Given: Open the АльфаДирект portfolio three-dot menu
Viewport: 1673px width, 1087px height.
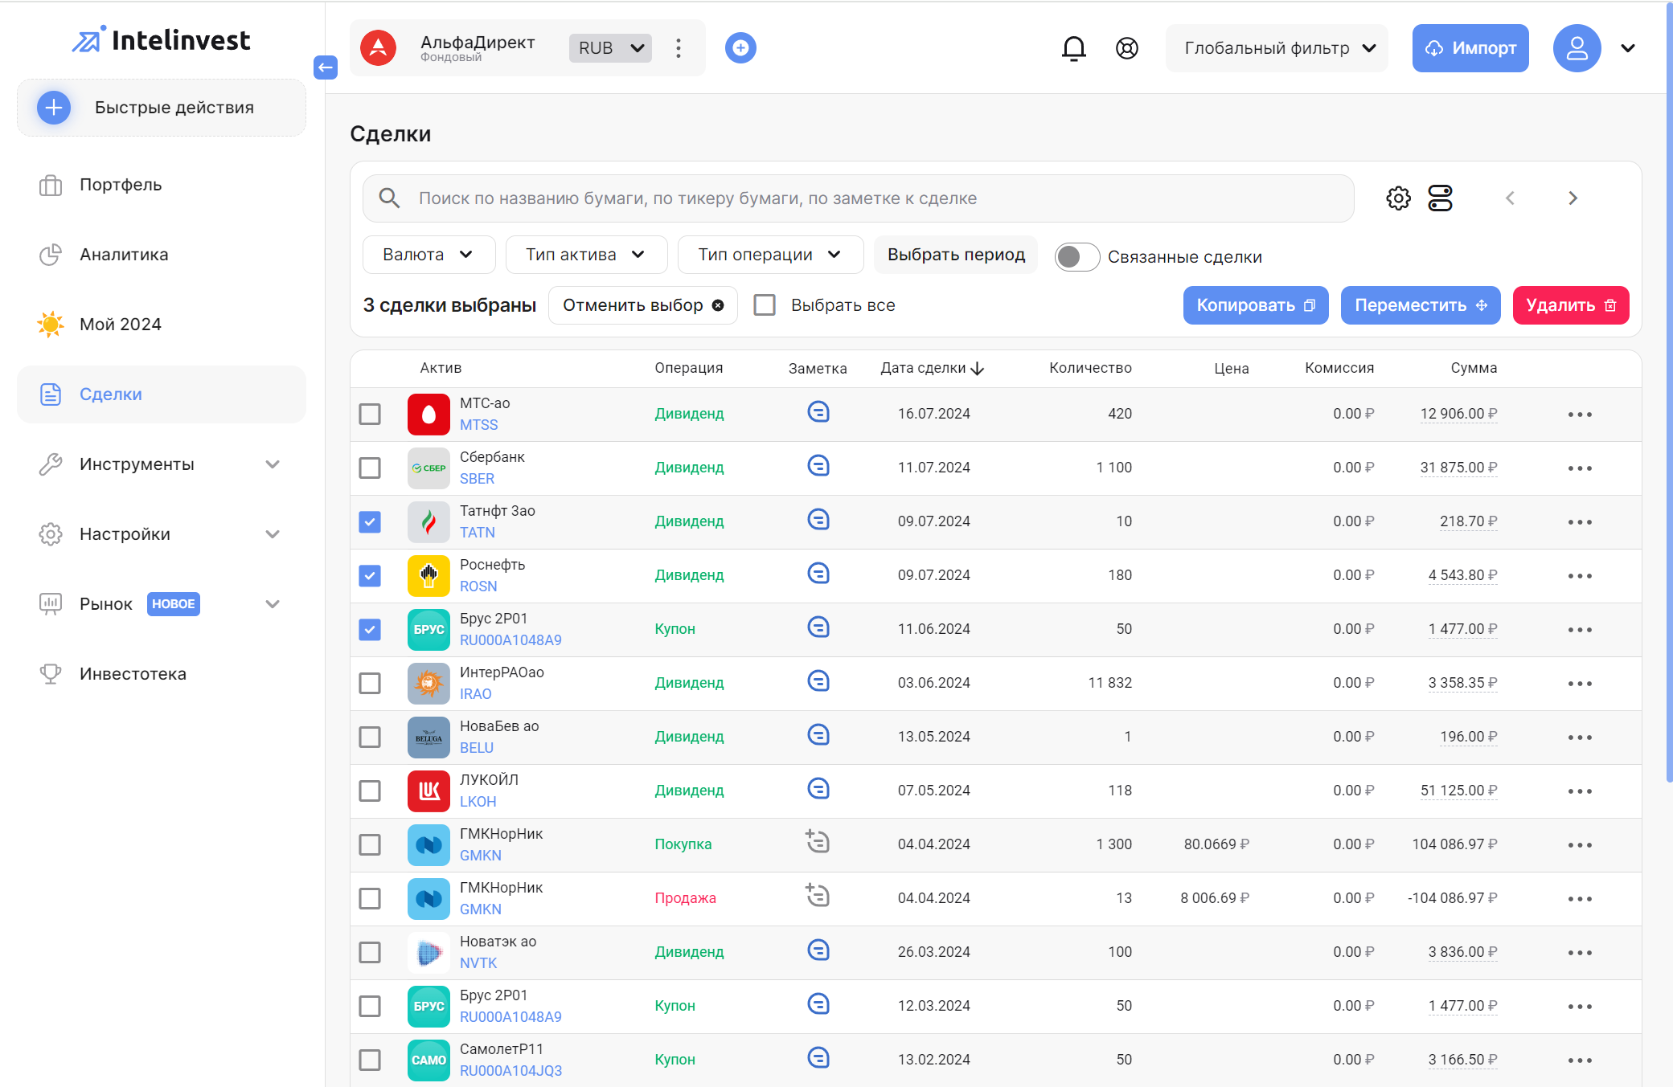Looking at the screenshot, I should point(679,48).
